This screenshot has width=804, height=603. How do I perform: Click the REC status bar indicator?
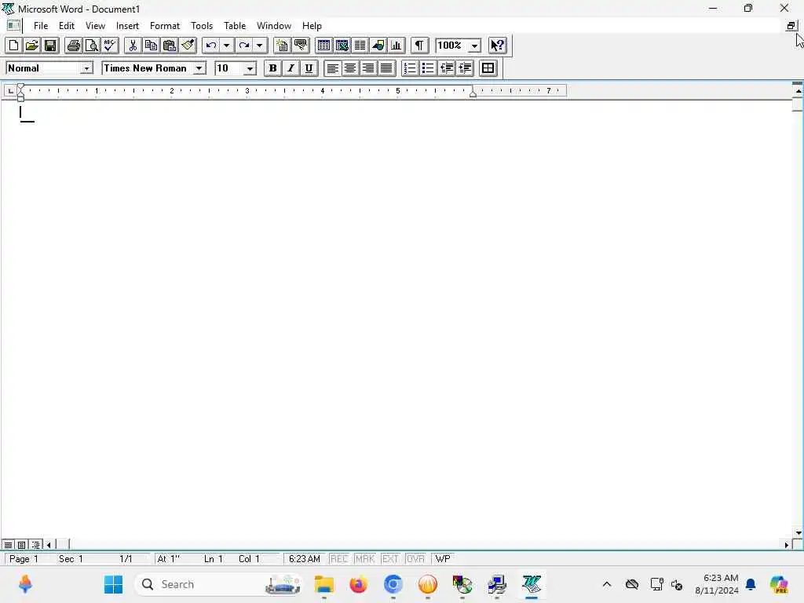coord(338,559)
